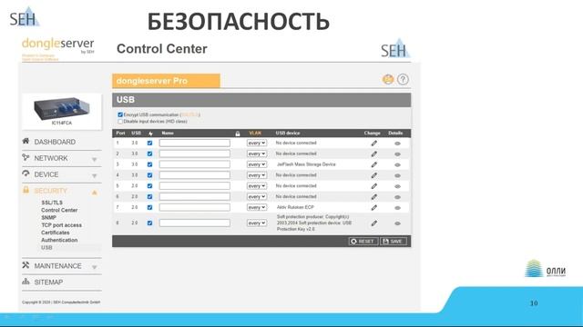The image size is (583, 327).
Task: Edit the JetFlash Mass Storage Device row
Action: coord(374,164)
